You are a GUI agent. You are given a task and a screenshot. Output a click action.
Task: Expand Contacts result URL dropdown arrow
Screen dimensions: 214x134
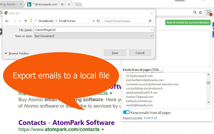tap(103, 129)
